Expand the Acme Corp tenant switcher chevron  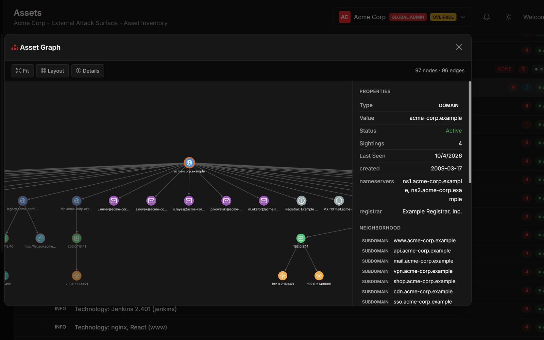click(x=463, y=17)
